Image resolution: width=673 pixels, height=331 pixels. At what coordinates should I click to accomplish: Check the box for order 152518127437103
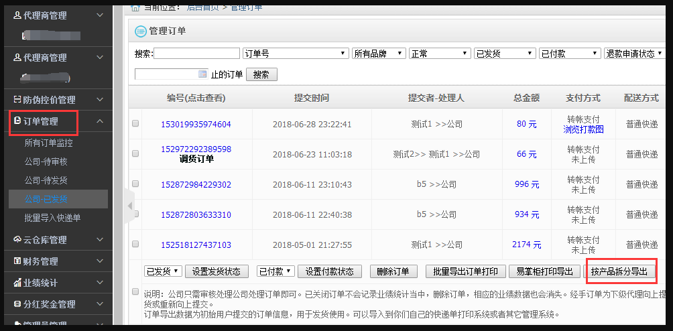click(135, 244)
